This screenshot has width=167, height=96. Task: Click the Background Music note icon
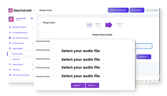tap(10, 27)
